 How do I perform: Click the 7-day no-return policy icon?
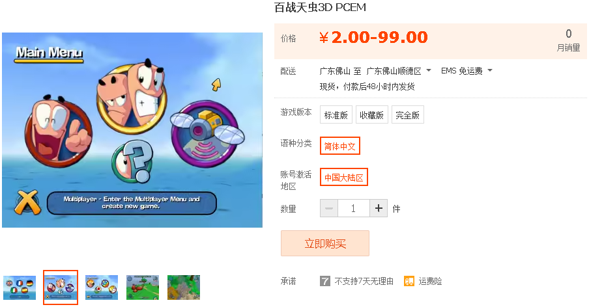(325, 281)
